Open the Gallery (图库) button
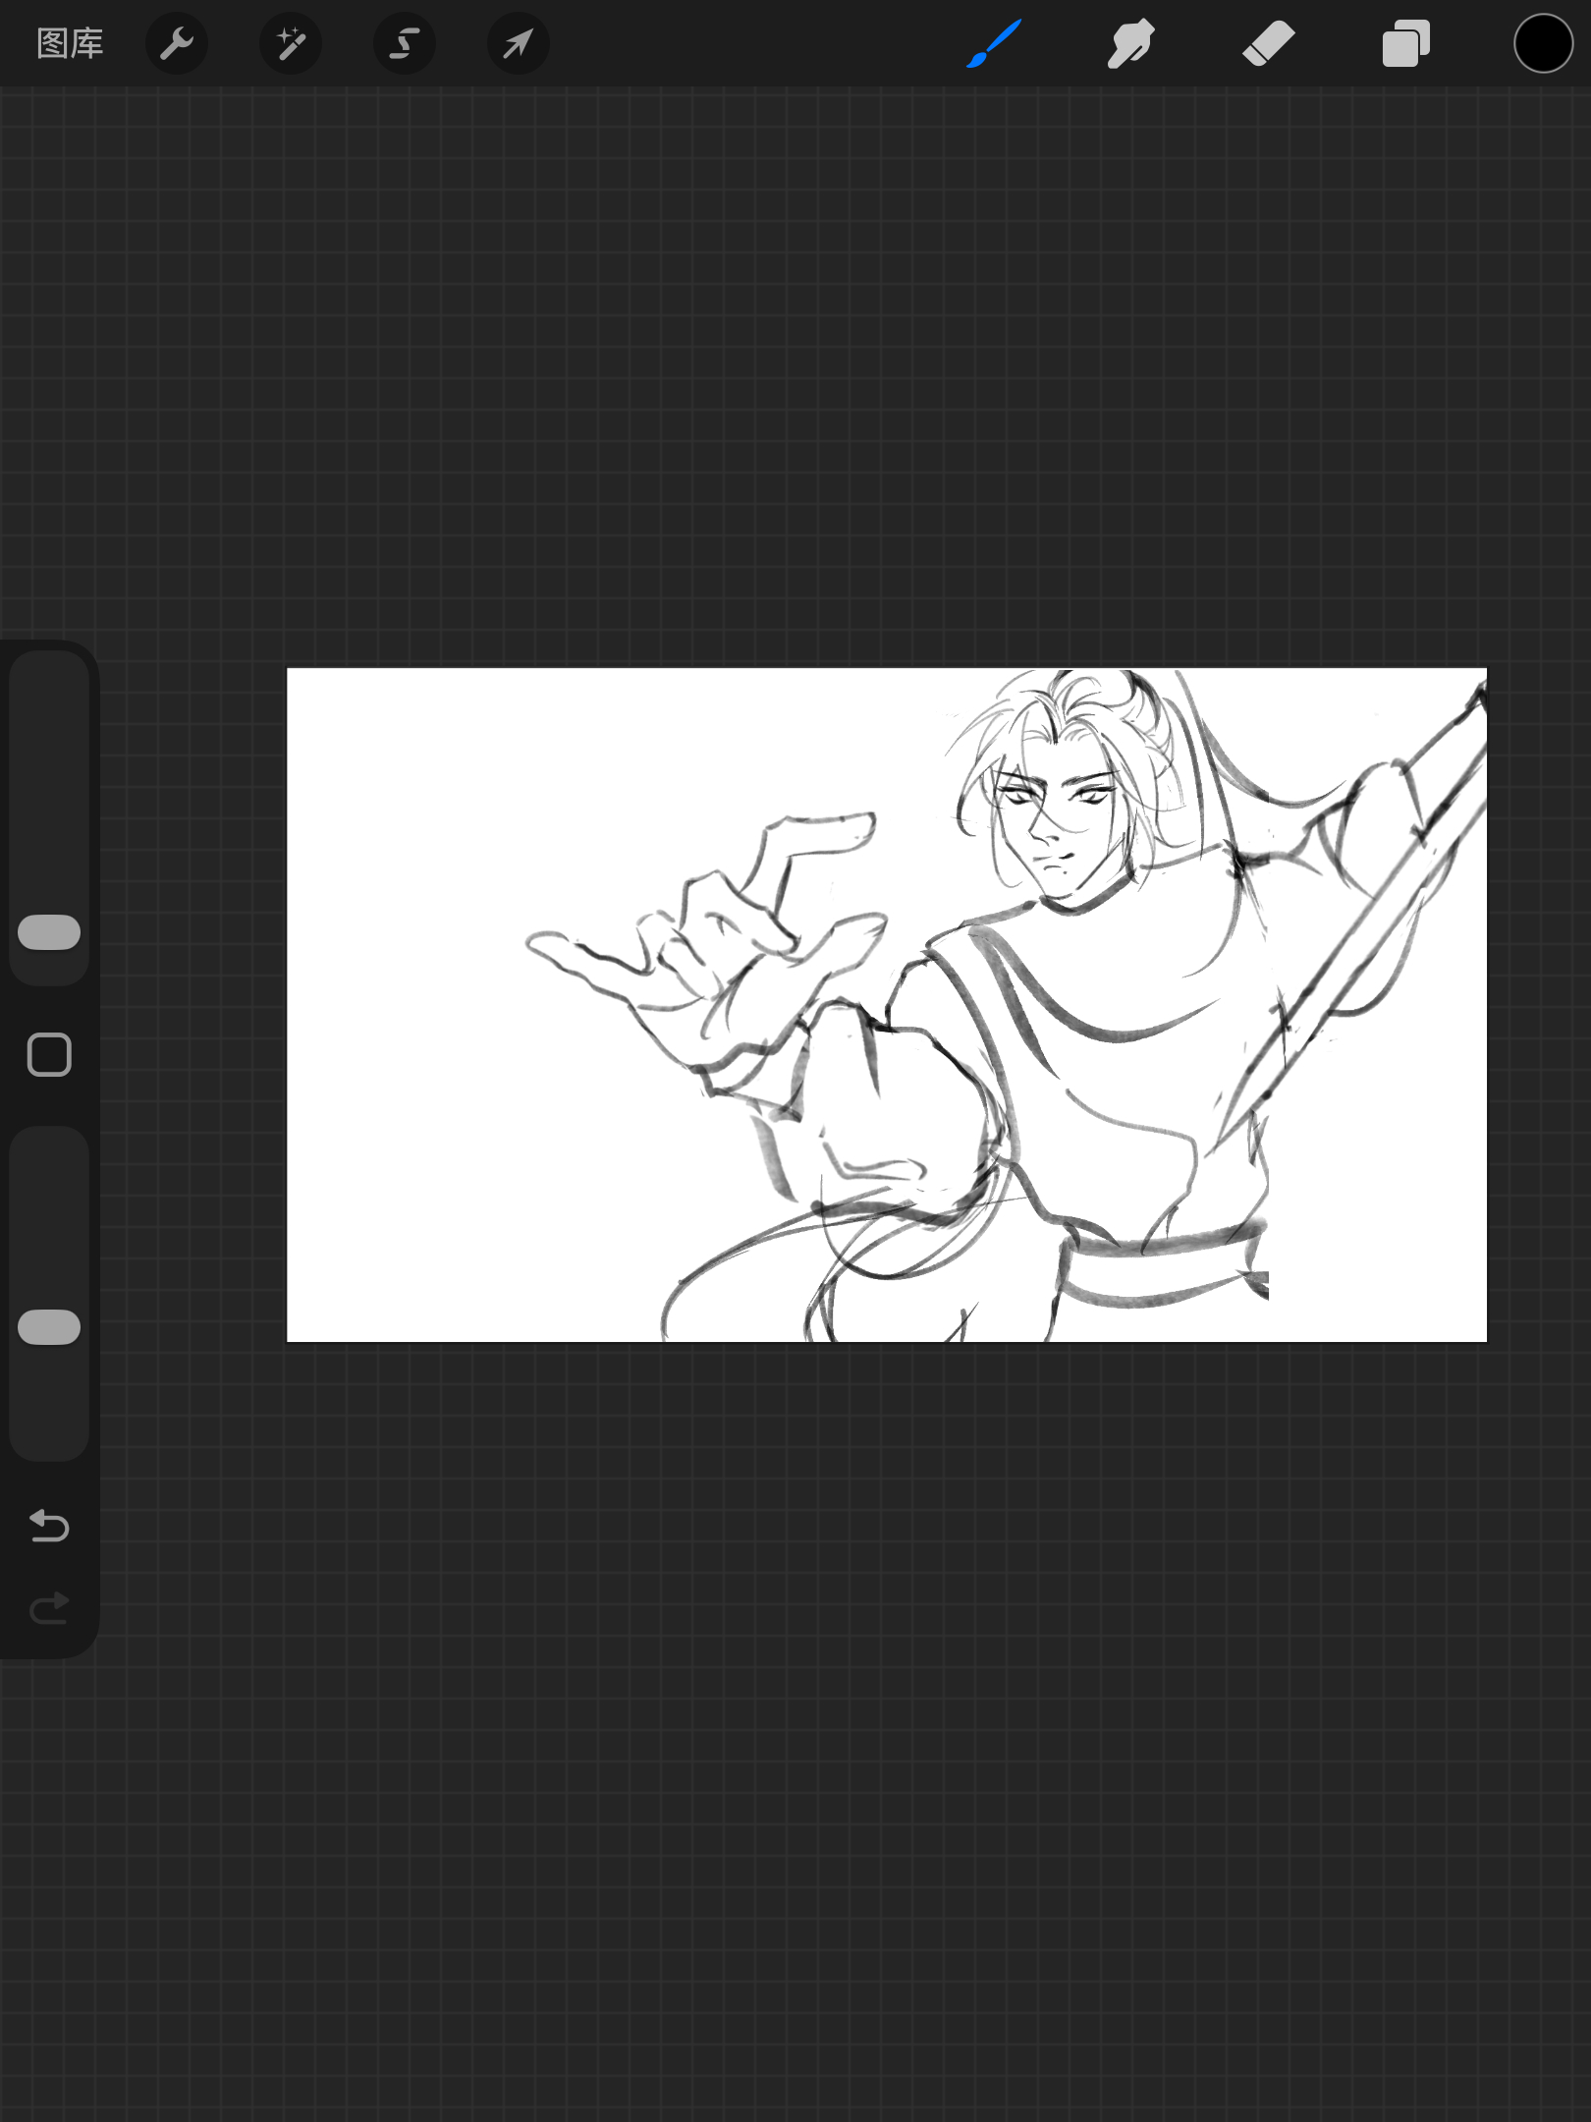Image resolution: width=1591 pixels, height=2122 pixels. click(70, 43)
